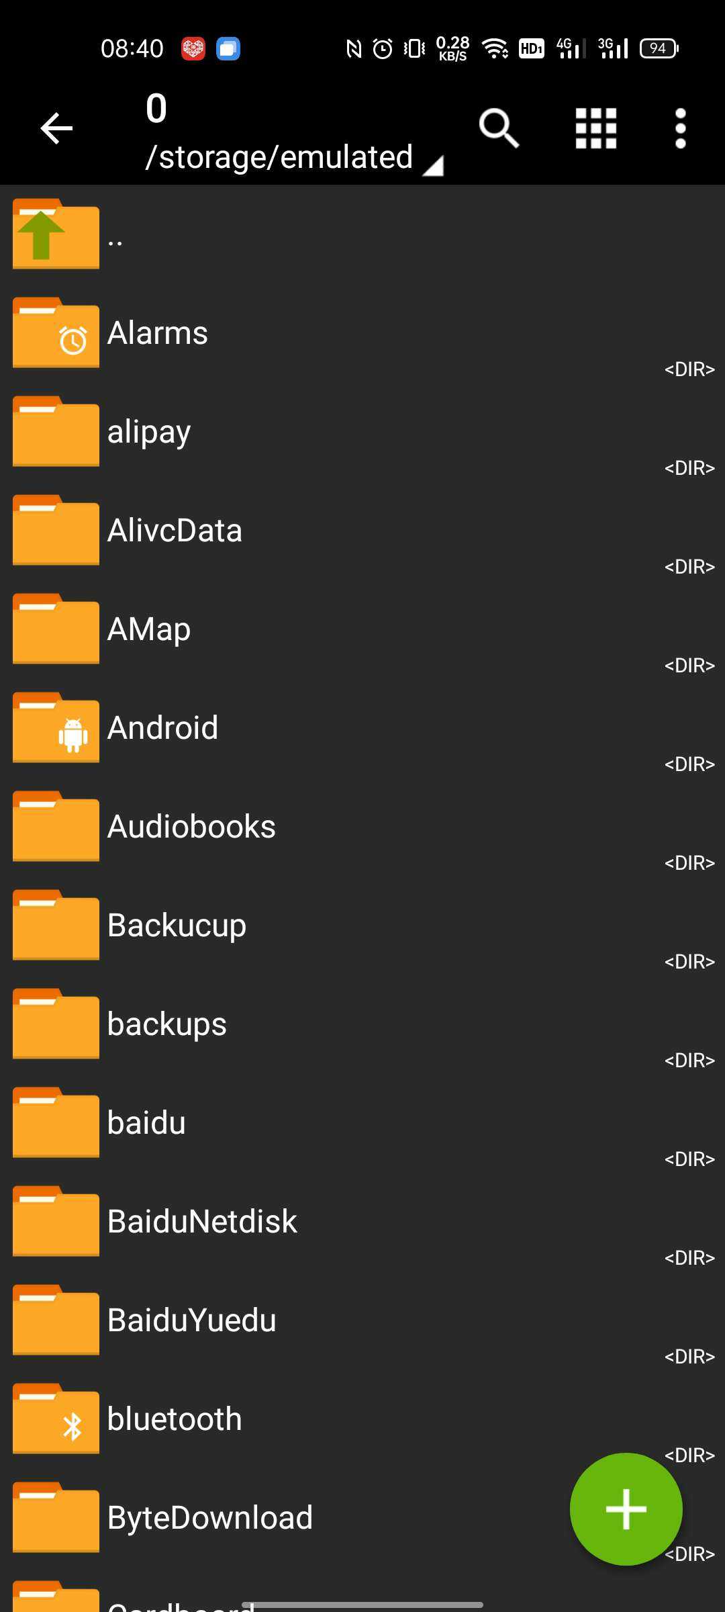Tap the back arrow icon

click(56, 128)
